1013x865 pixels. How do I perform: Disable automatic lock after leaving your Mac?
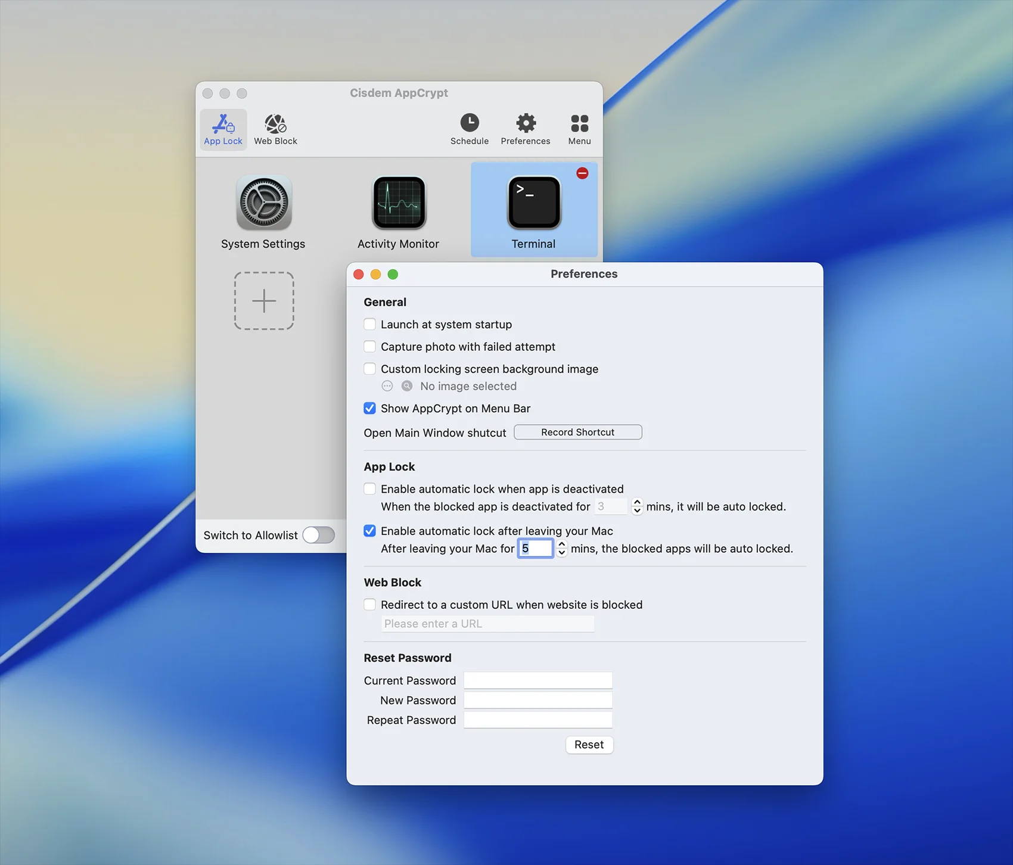pyautogui.click(x=370, y=531)
